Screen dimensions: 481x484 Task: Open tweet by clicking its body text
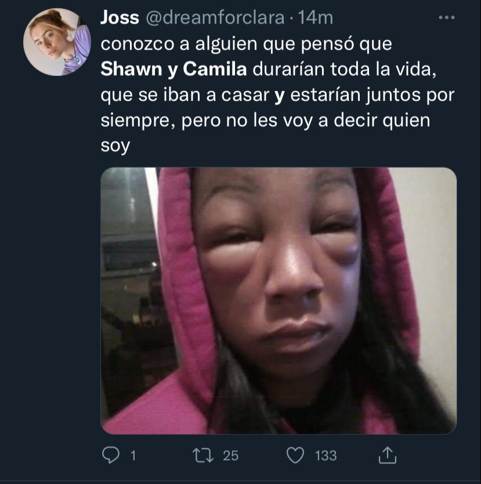click(277, 94)
